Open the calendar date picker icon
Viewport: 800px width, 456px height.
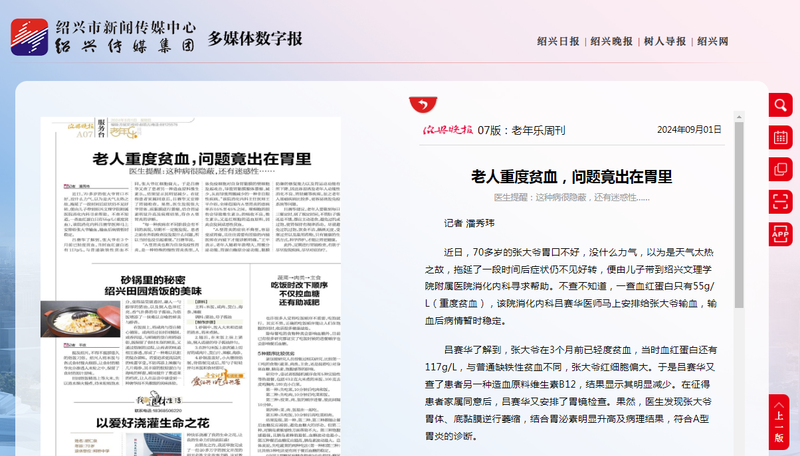pos(780,137)
